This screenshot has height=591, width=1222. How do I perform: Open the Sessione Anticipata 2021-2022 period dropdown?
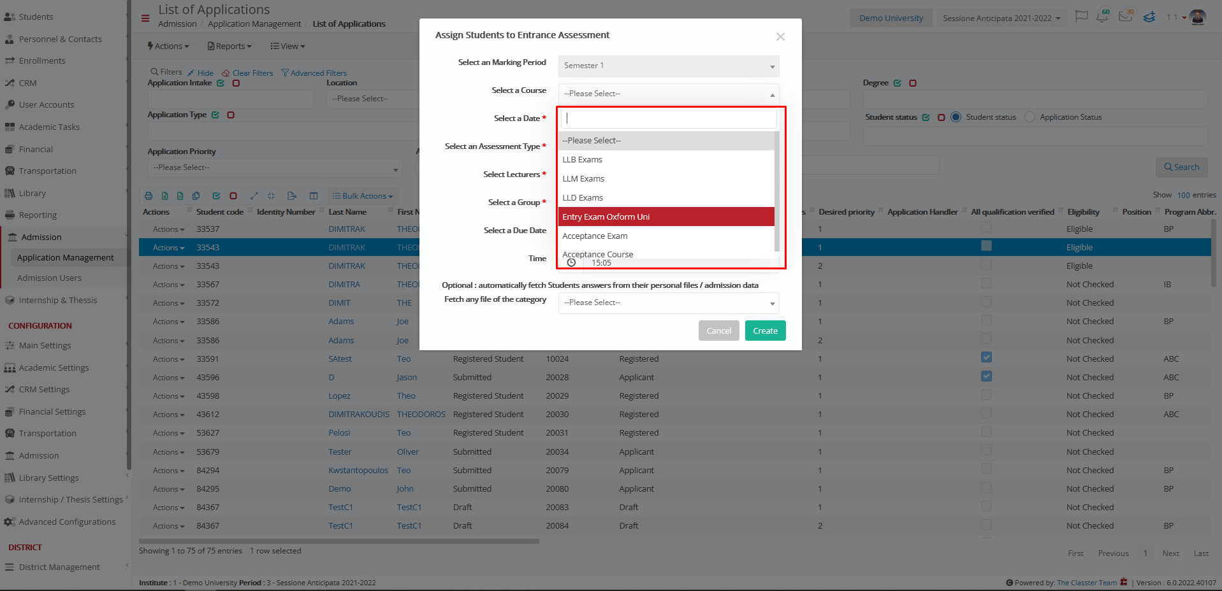1001,18
